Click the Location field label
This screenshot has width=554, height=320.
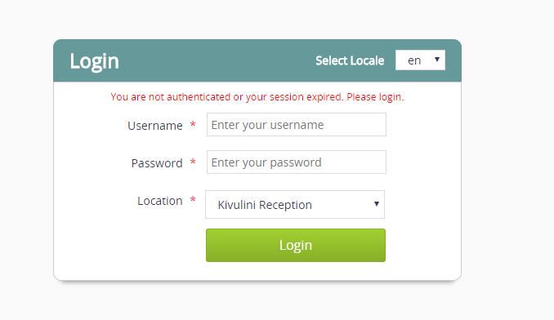159,201
